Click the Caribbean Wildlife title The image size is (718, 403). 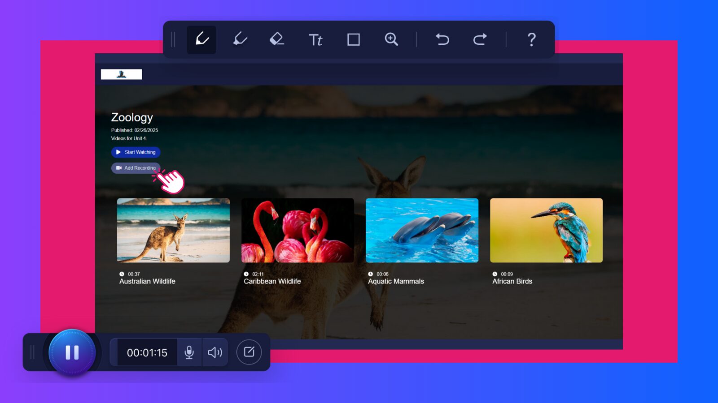(x=272, y=281)
